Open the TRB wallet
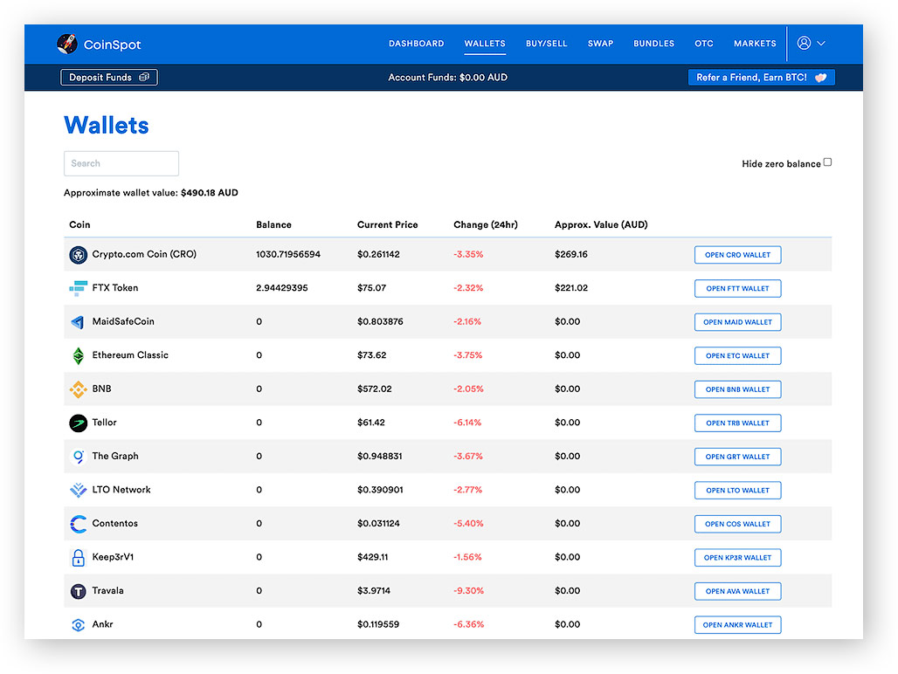Screen dimensions: 898x674 point(737,423)
